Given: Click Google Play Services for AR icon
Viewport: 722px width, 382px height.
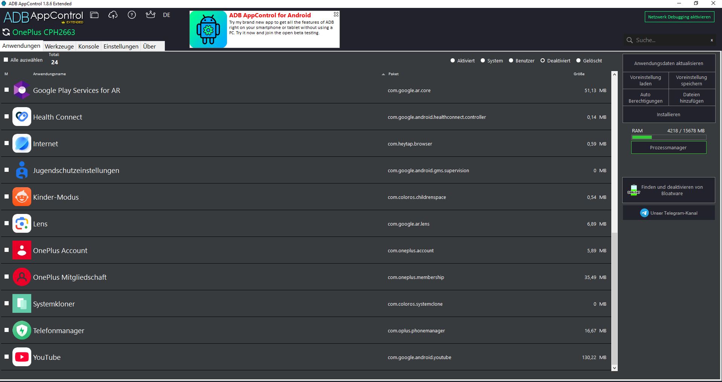Looking at the screenshot, I should coord(22,90).
